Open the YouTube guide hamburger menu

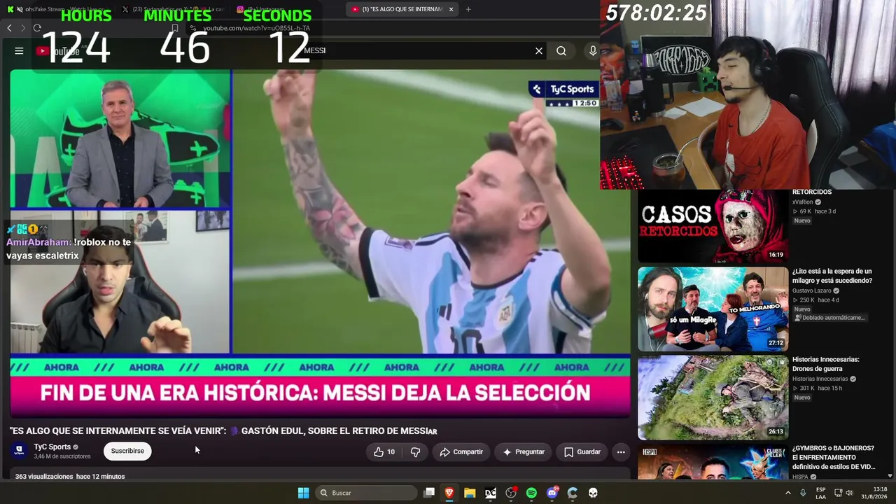click(x=19, y=50)
